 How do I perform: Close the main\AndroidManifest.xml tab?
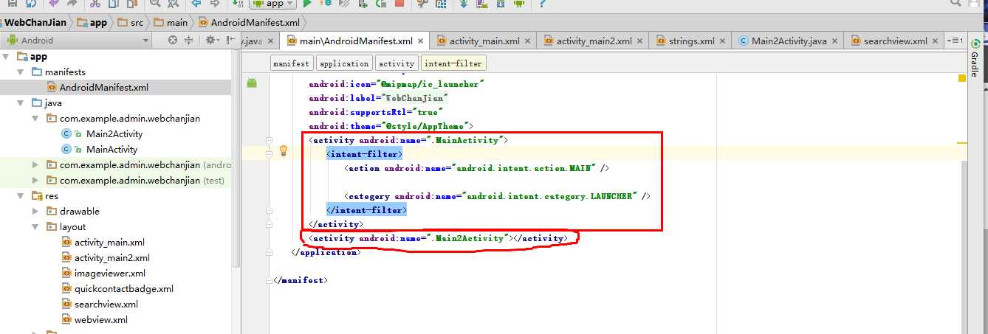point(420,41)
